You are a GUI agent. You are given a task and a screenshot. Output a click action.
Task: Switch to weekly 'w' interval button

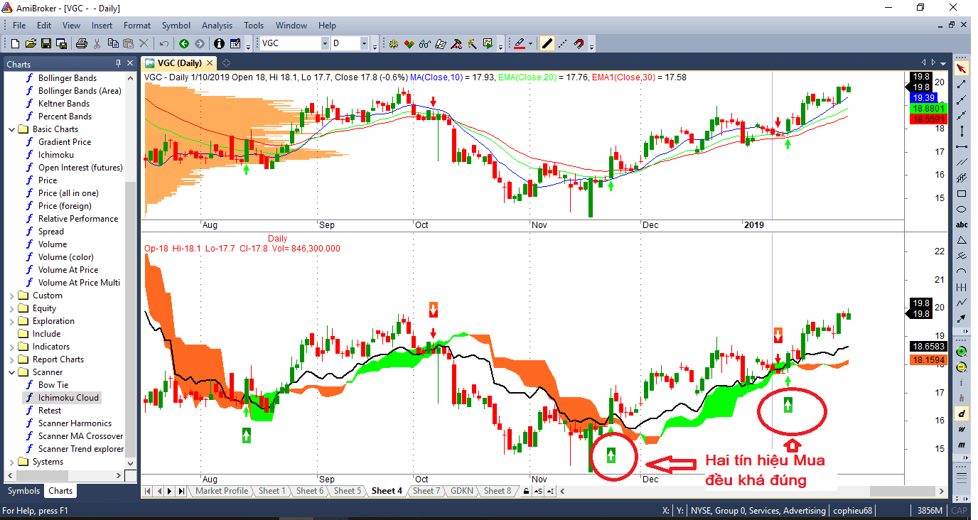pyautogui.click(x=962, y=429)
